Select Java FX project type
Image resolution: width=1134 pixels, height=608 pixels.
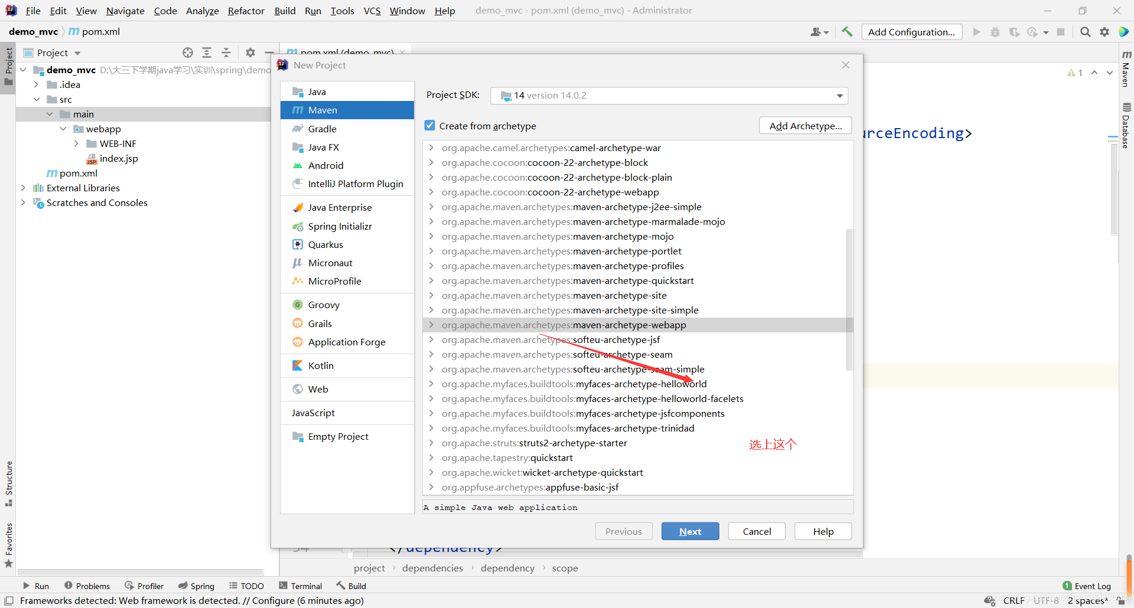coord(347,147)
